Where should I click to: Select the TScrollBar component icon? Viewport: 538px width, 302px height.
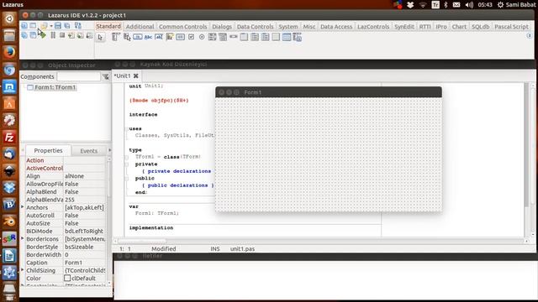tap(234, 36)
